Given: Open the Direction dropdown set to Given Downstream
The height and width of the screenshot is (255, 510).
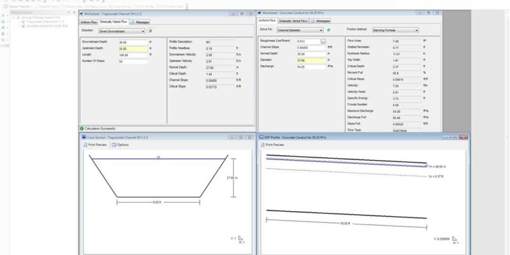Looking at the screenshot, I should pos(120,30).
